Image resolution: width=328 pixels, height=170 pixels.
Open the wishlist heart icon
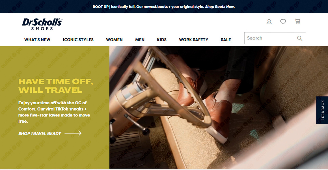click(x=283, y=22)
